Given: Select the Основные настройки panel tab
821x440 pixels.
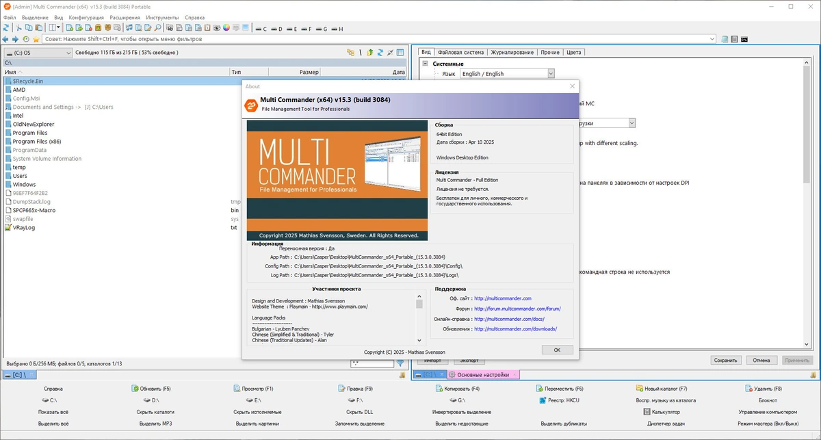Looking at the screenshot, I should click(482, 375).
